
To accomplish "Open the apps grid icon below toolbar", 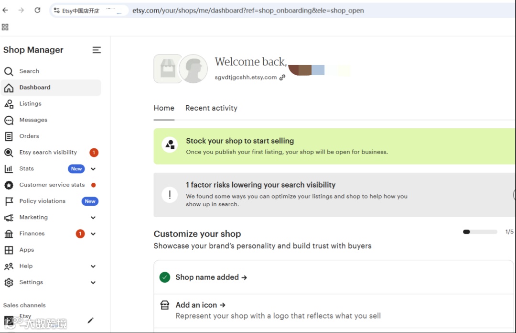I will [5, 27].
